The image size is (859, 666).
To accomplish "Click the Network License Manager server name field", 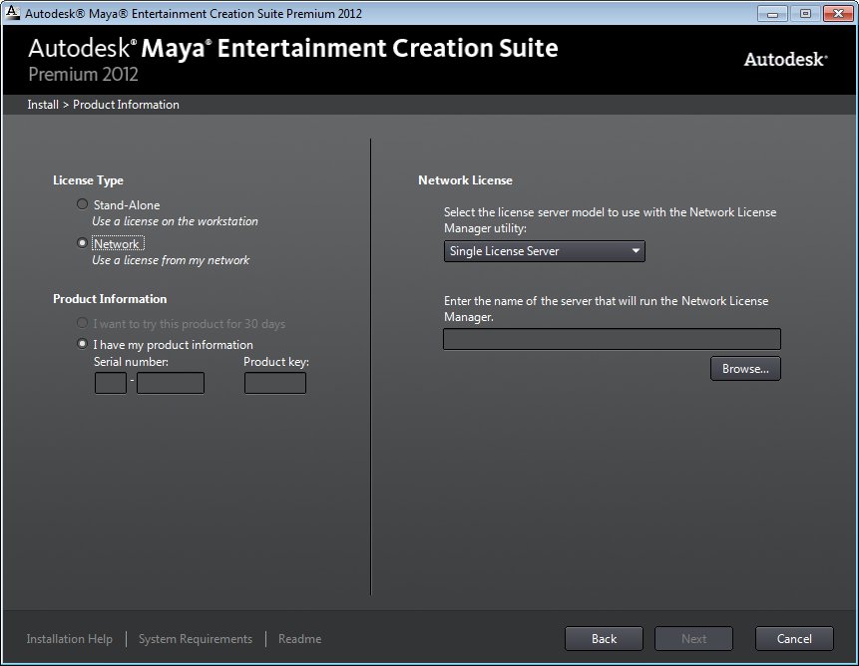I will pyautogui.click(x=612, y=339).
